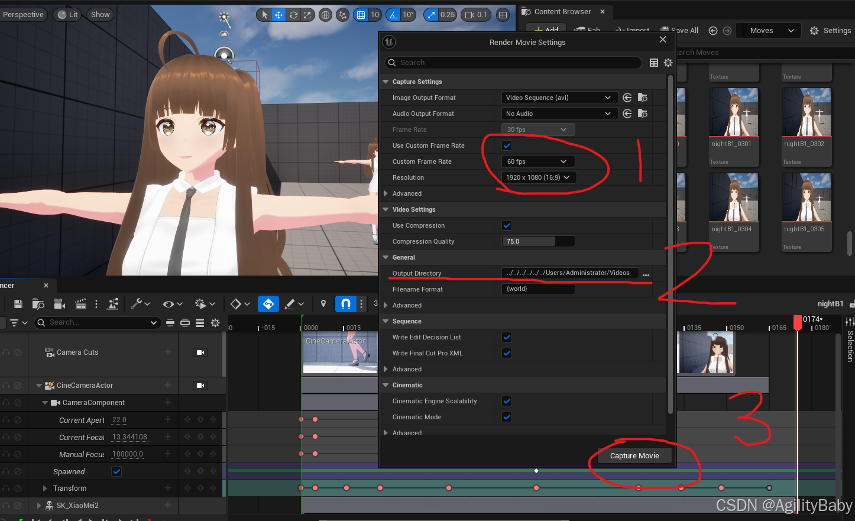
Task: Go back in Content Browser history
Action: pos(713,31)
